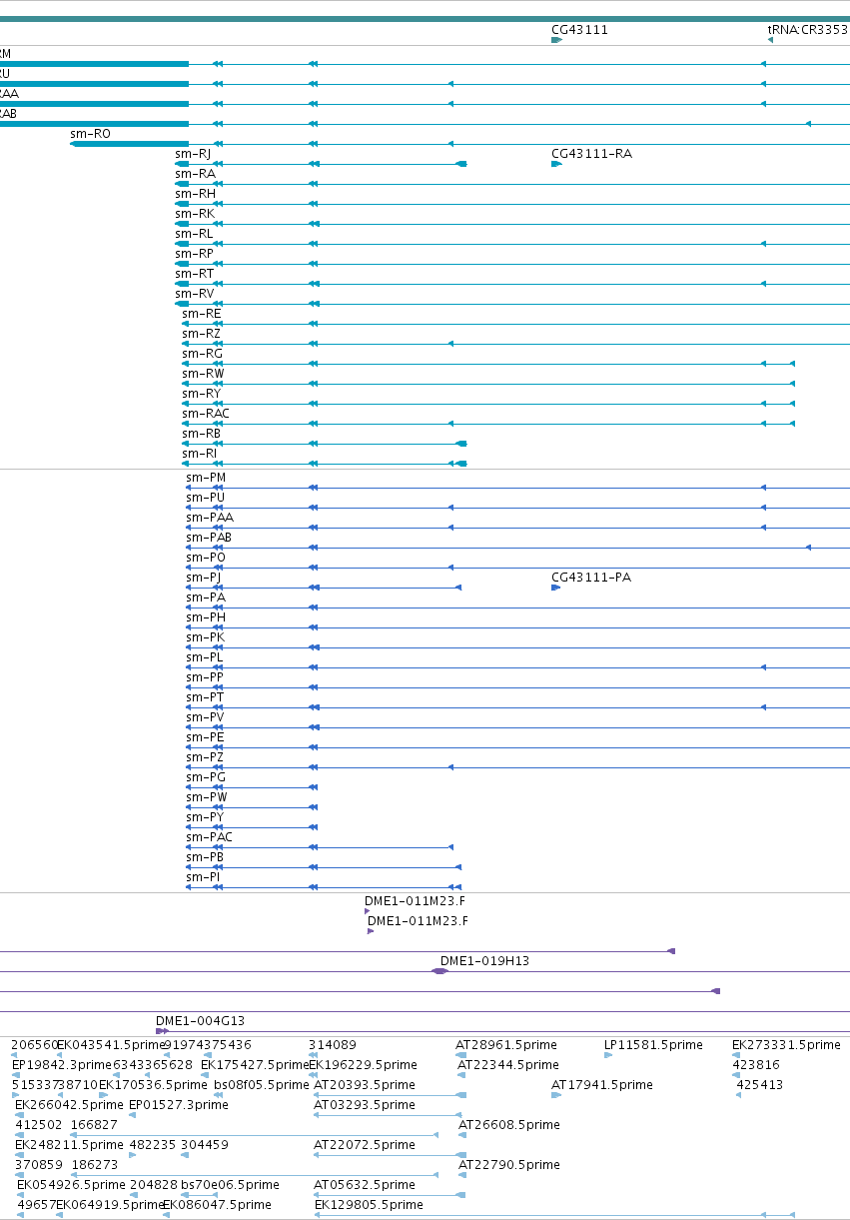Select the EK196229.5prime EST label
Viewport: 850px width, 1220px height.
coord(363,1065)
